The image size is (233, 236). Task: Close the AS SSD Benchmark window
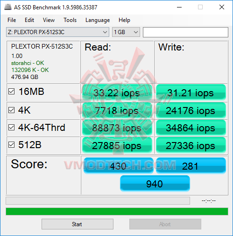pyautogui.click(x=222, y=7)
